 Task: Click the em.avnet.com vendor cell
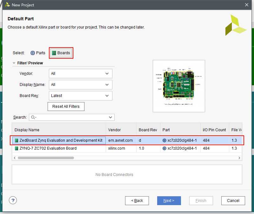coord(121,140)
